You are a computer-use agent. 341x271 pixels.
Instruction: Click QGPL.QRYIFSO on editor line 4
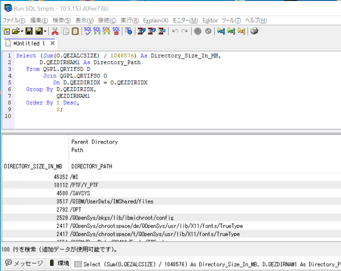(80, 76)
